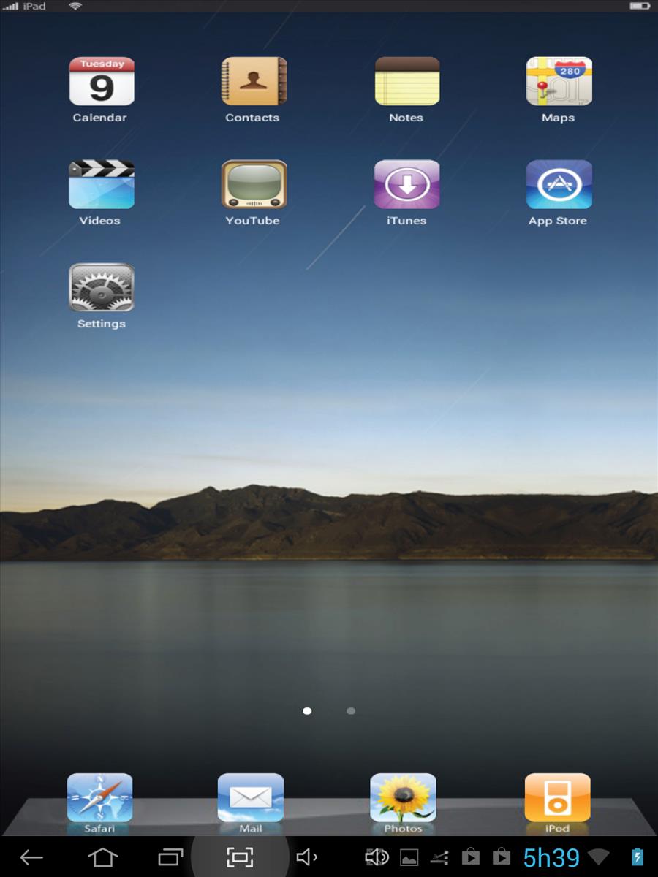Tap the Wi-Fi icon in navigation bar

coord(599,857)
